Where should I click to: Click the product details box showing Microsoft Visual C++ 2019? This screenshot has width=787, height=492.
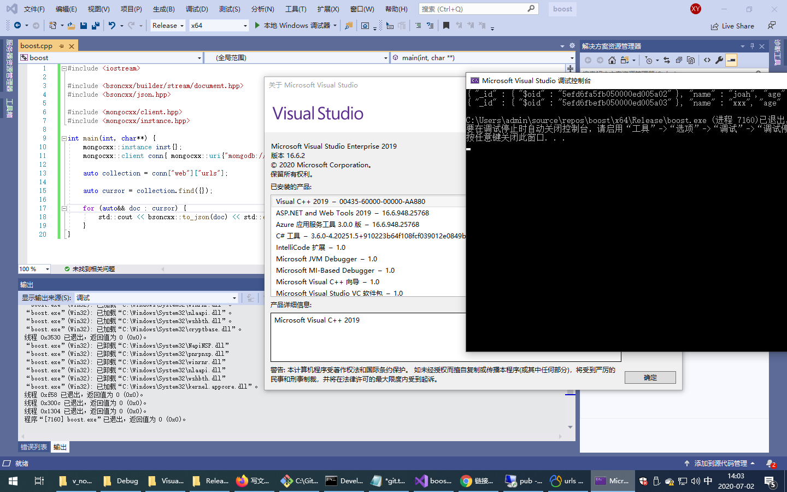tap(445, 337)
